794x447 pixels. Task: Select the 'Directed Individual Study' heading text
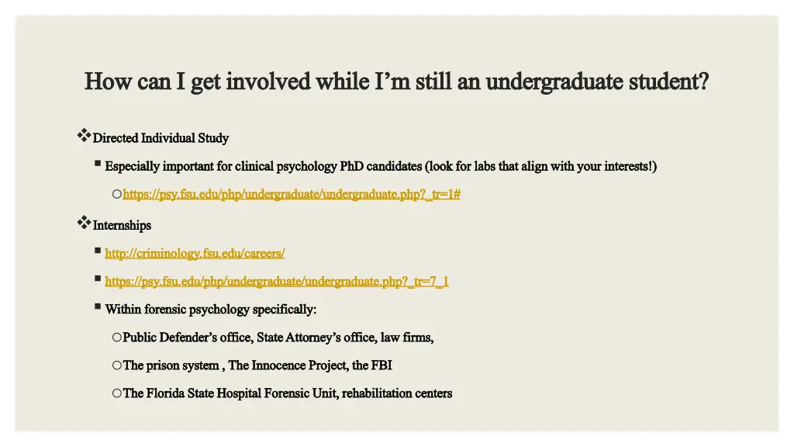161,138
